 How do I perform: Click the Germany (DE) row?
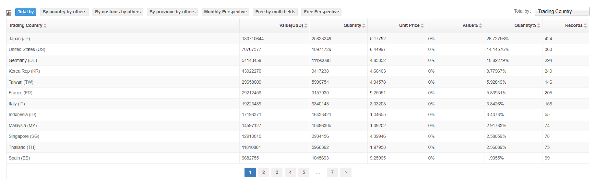pyautogui.click(x=298, y=60)
